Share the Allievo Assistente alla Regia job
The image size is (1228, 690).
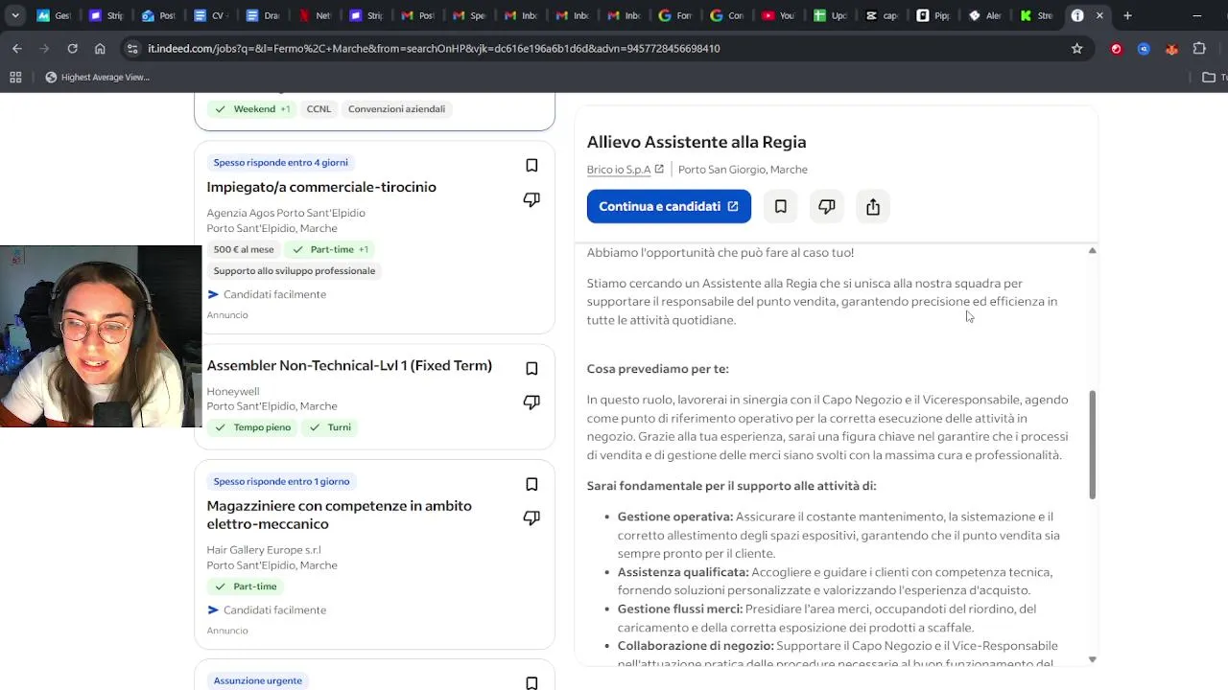coord(873,207)
